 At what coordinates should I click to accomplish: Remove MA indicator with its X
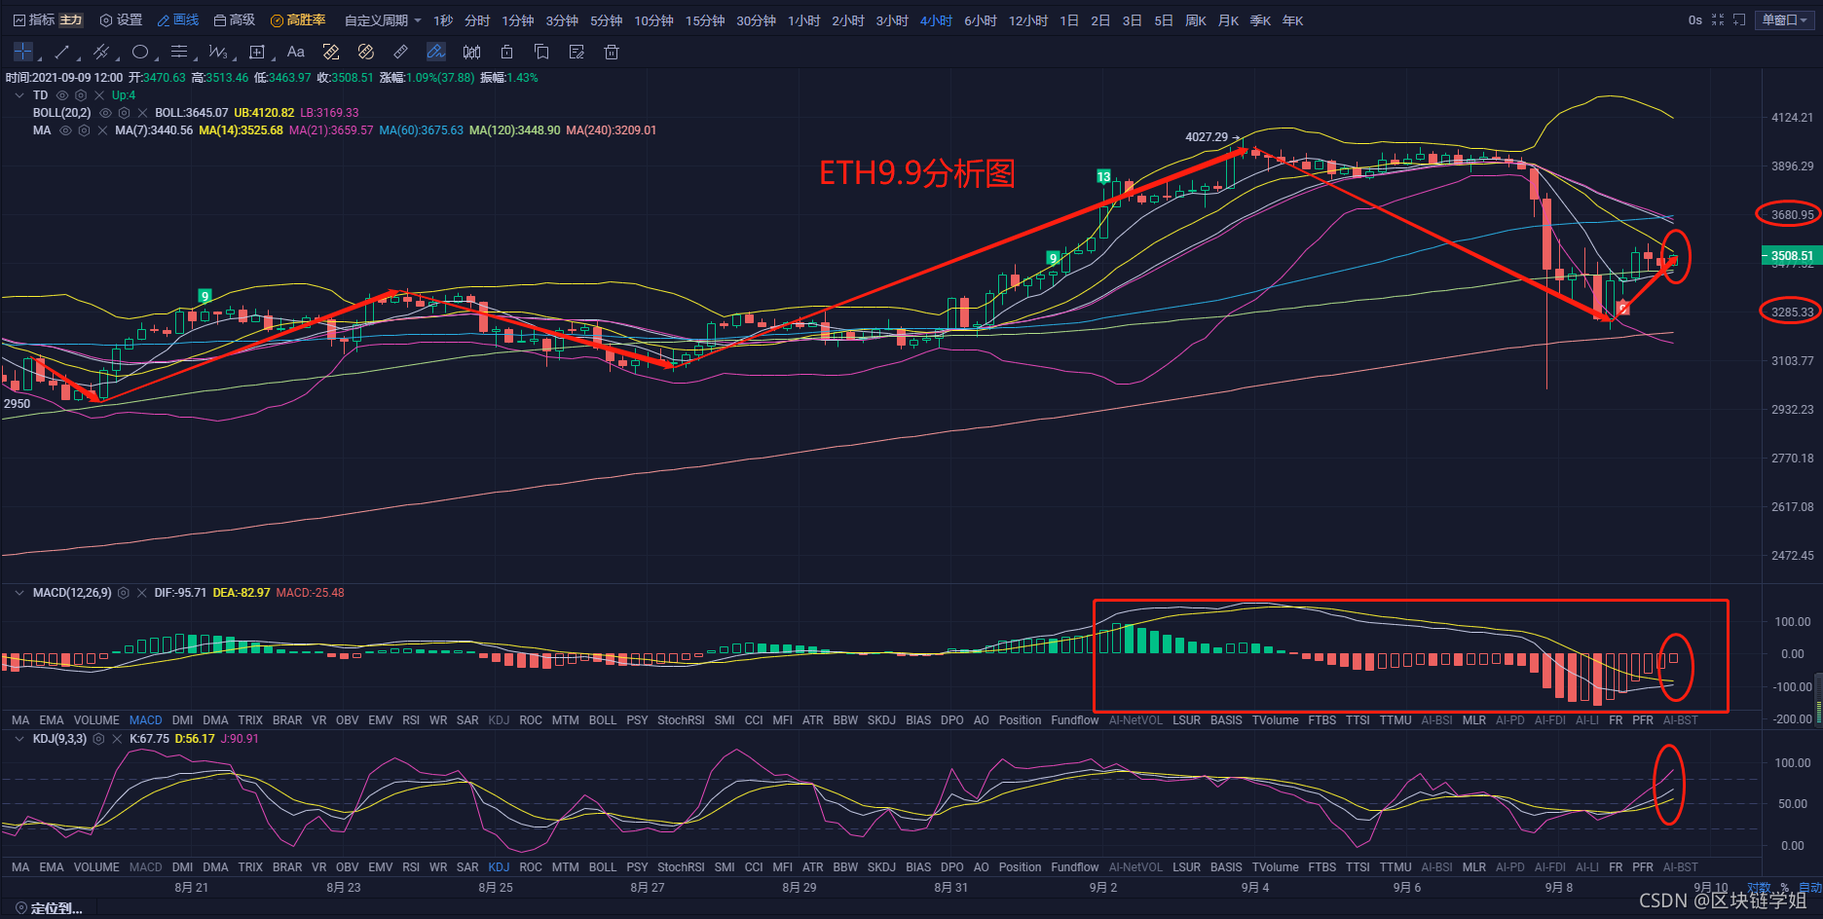pyautogui.click(x=102, y=130)
